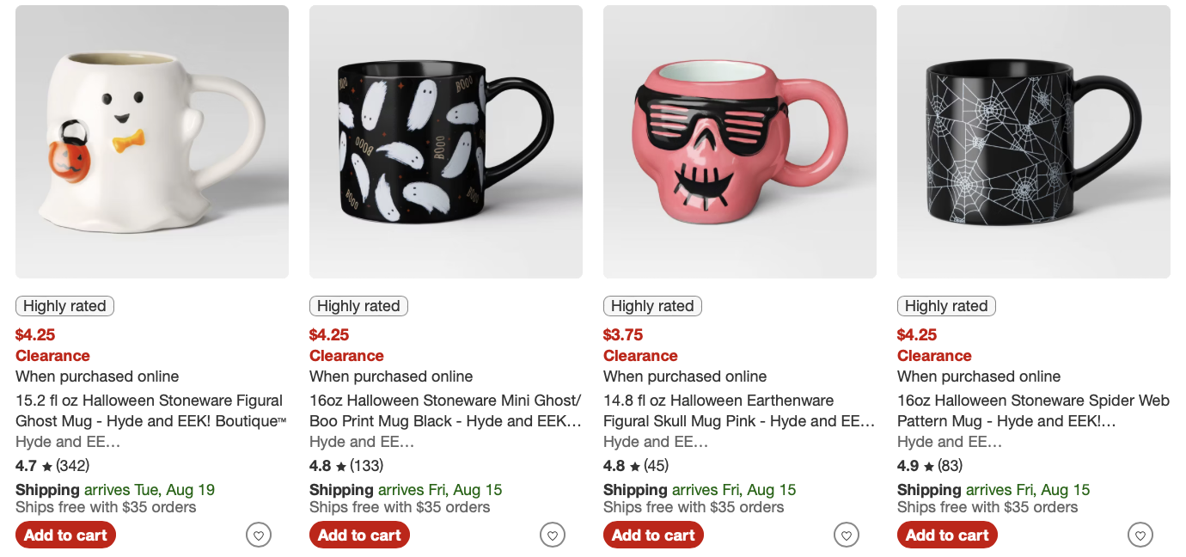View the 133 reviews for Boo Print Mug
Image resolution: width=1186 pixels, height=557 pixels.
pos(346,466)
